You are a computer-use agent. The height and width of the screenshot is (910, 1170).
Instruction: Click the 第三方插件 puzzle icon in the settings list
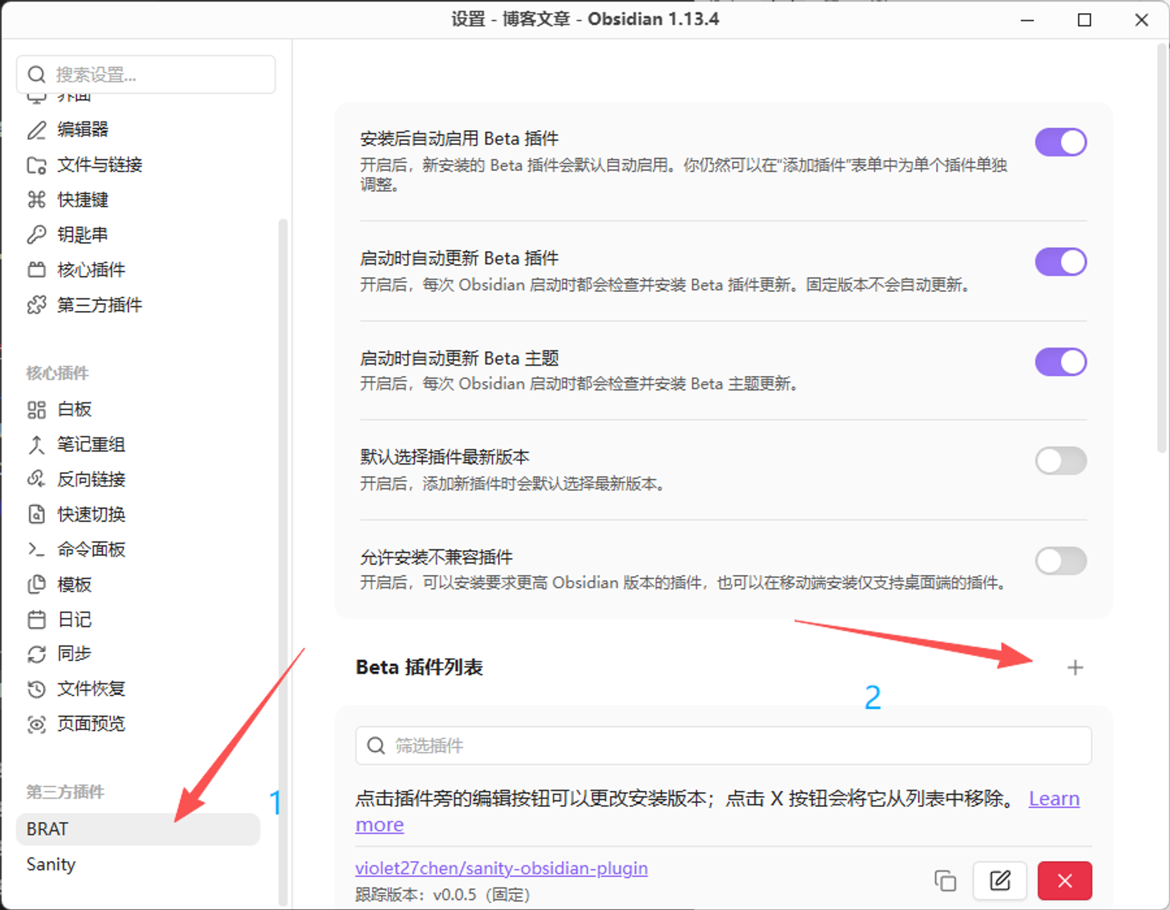[37, 305]
